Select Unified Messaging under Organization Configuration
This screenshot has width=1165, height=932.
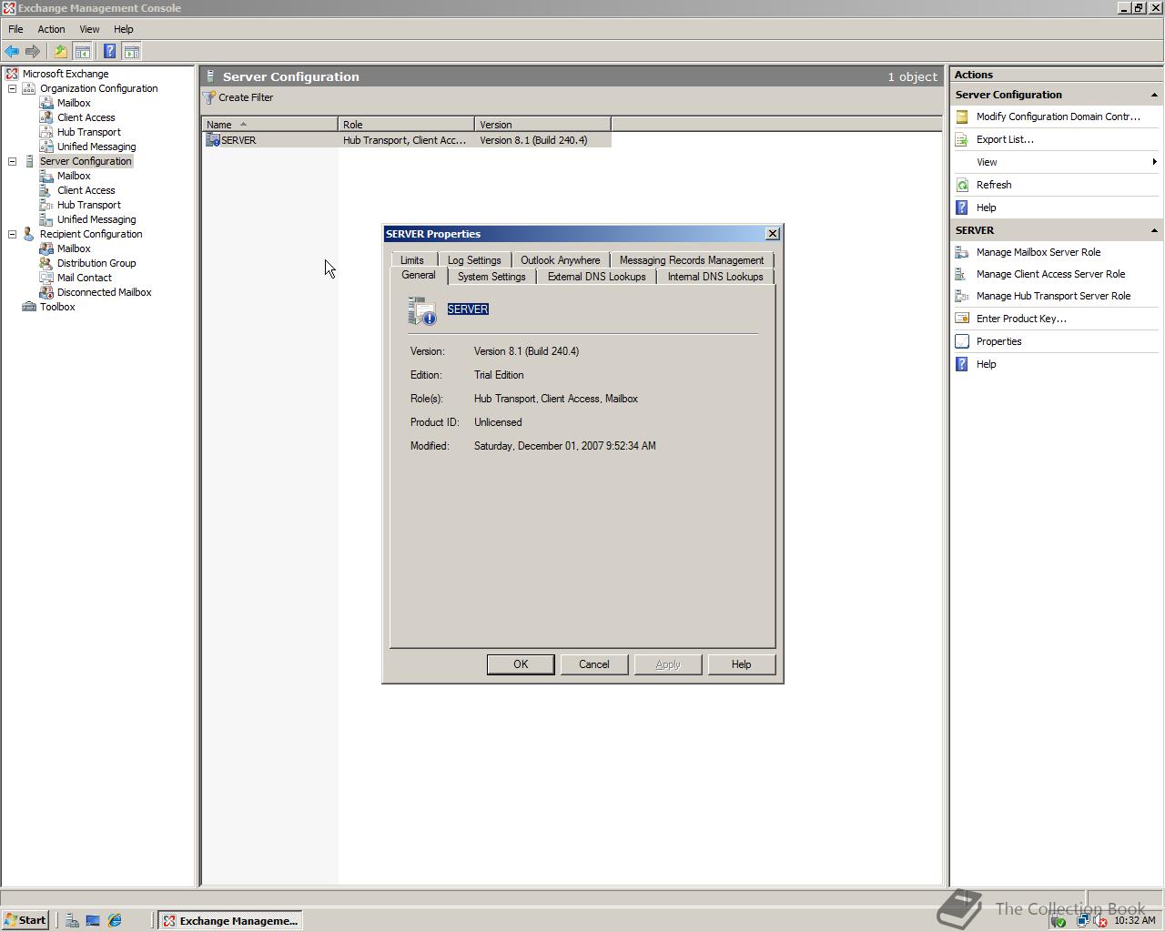(96, 147)
